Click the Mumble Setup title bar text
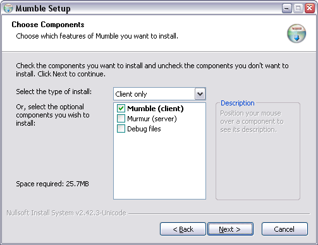318x245 pixels. 43,9
